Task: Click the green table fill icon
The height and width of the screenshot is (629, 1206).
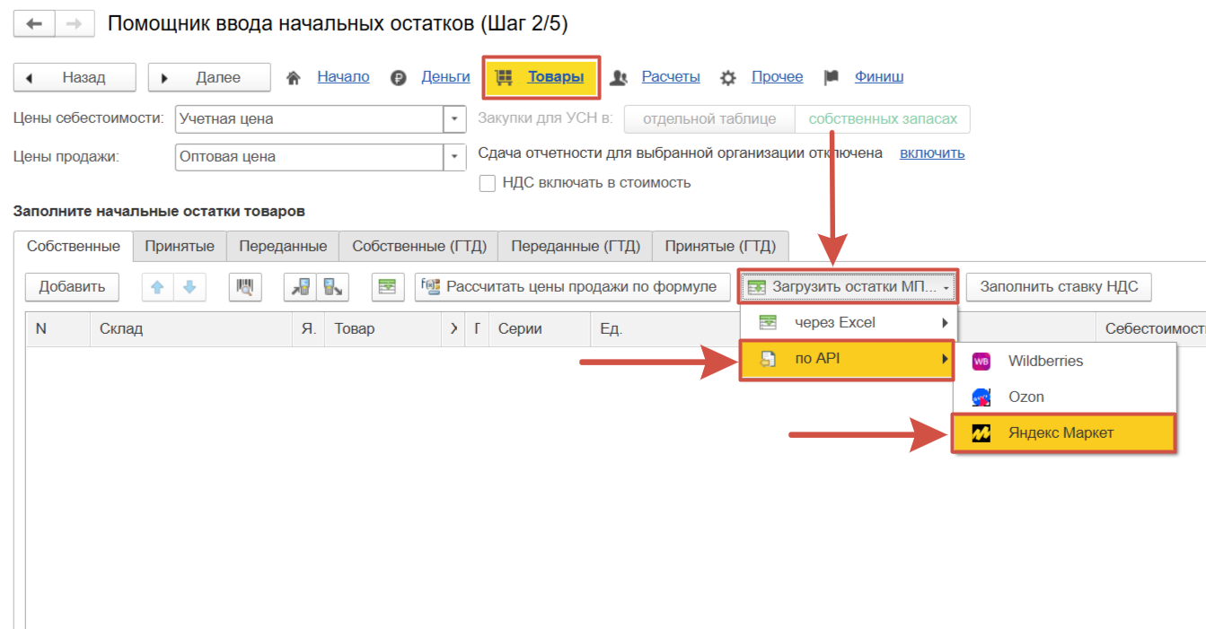Action: 387,287
